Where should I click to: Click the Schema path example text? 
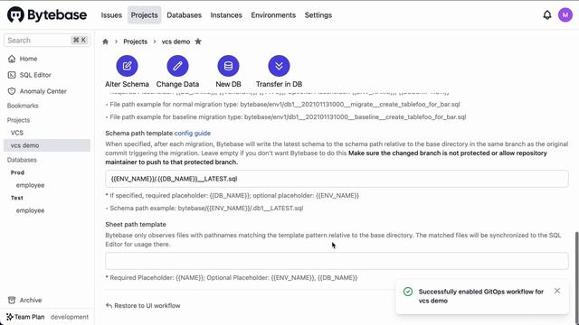204,209
